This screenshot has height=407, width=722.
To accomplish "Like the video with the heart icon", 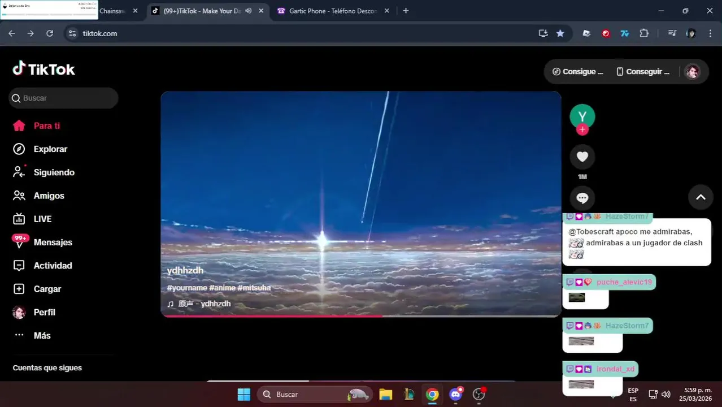I will tap(582, 157).
